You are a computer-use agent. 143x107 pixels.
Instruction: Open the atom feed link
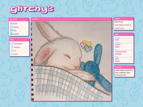(16, 54)
